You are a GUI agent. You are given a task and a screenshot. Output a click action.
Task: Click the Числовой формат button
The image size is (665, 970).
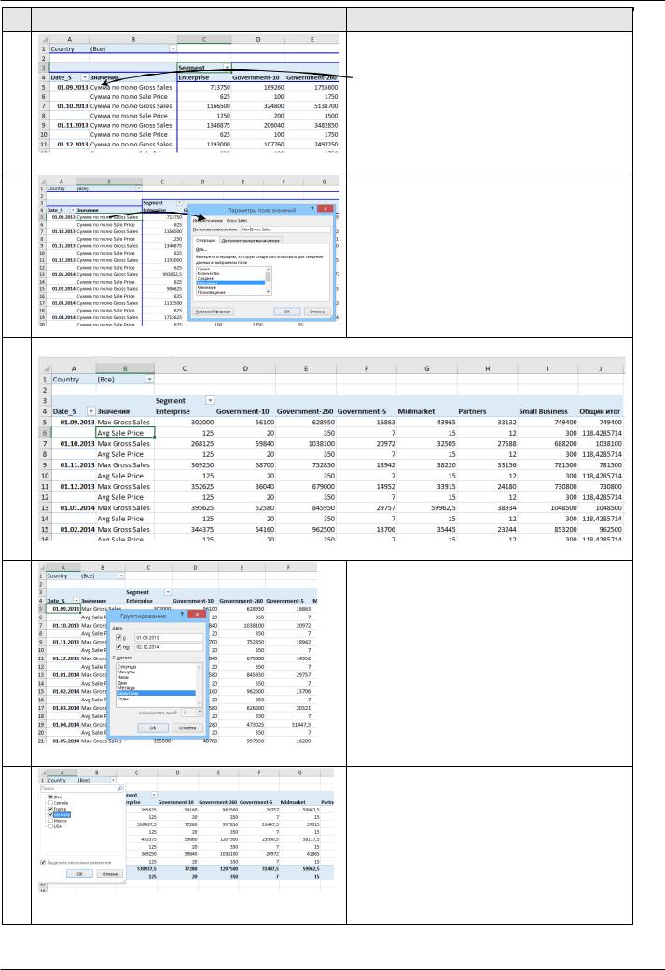pos(214,312)
